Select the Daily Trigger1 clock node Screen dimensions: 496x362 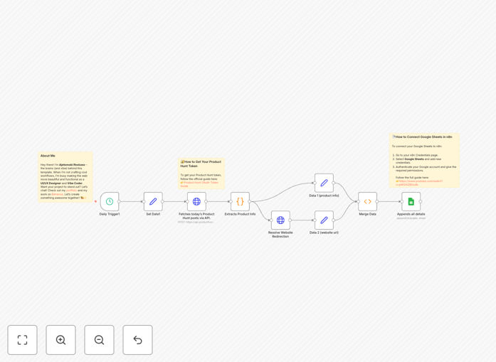(x=110, y=201)
